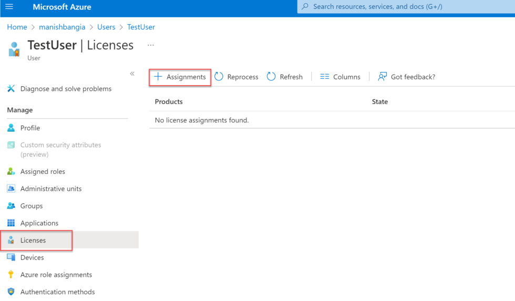Click the TestUser license badge icon
The height and width of the screenshot is (301, 515).
[x=14, y=49]
